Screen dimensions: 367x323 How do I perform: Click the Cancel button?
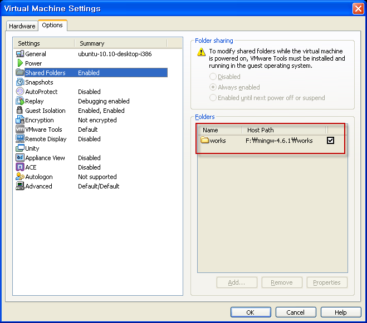[x=296, y=312]
